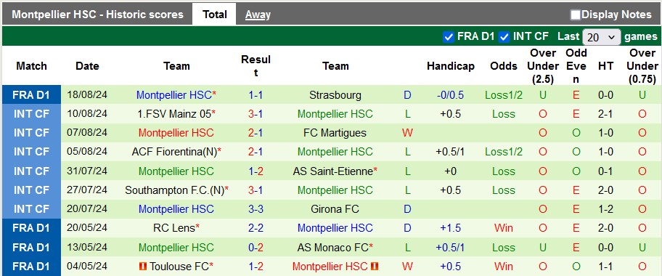Click the Southampton F.C.(N) team name

[x=174, y=190]
